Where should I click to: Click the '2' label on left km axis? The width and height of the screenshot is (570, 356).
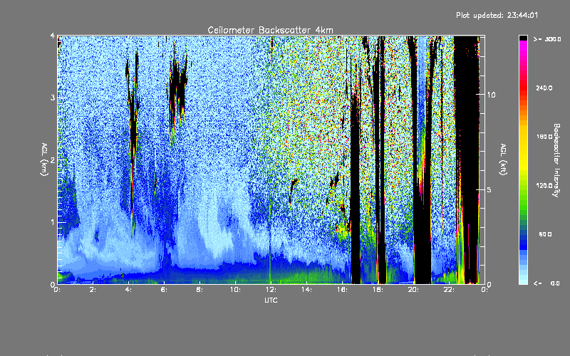[53, 159]
